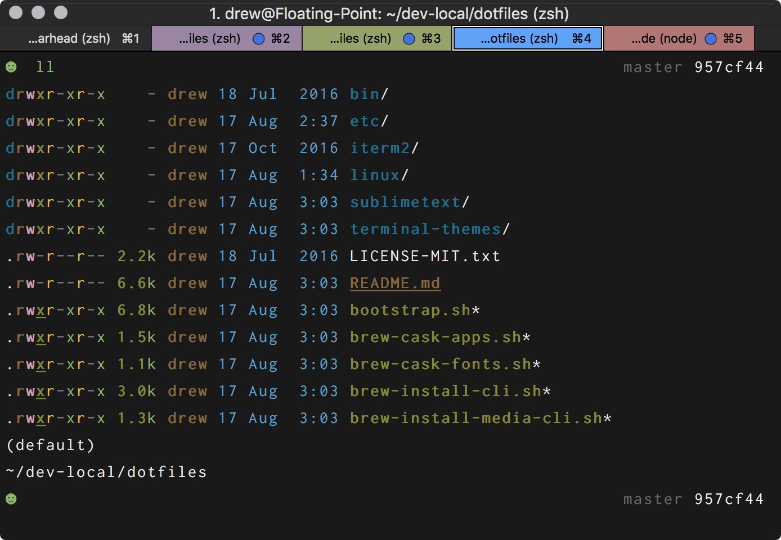This screenshot has width=781, height=540.
Task: Open the de (node) ⌘5 tab
Action: [679, 38]
